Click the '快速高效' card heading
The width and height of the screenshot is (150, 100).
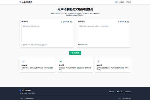point(24,65)
